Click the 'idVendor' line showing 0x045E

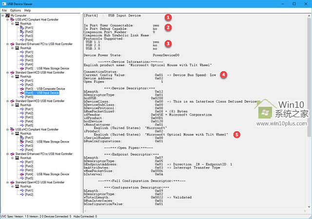(x=148, y=115)
